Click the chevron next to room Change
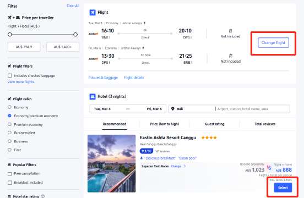The height and width of the screenshot is (198, 304). pyautogui.click(x=184, y=166)
